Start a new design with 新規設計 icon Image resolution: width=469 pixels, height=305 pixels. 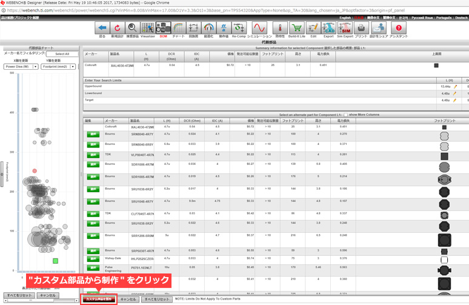click(118, 28)
